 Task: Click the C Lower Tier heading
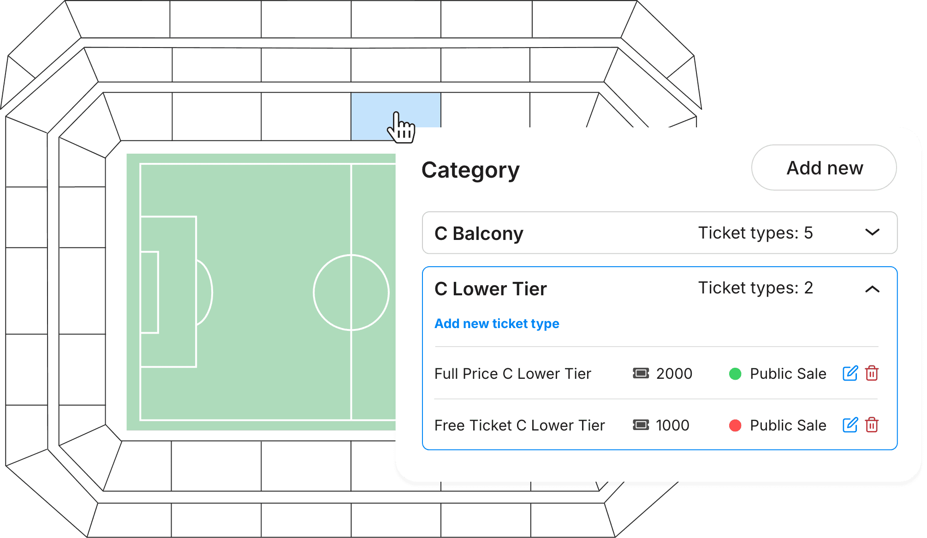tap(490, 289)
